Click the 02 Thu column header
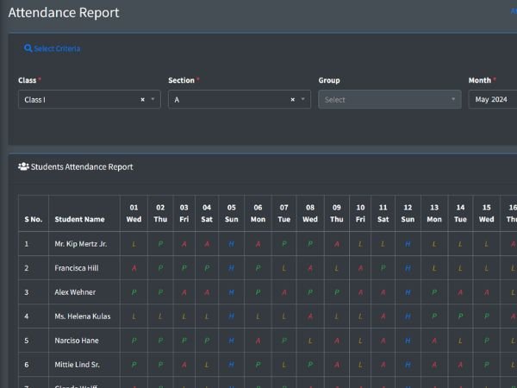Viewport: 517px width, 388px height. [x=160, y=213]
